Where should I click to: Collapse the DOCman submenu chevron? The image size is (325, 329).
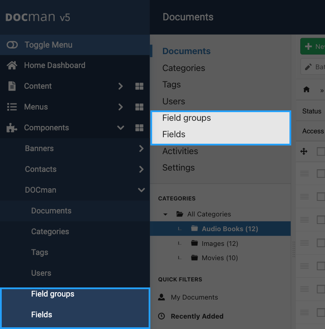[x=141, y=190]
